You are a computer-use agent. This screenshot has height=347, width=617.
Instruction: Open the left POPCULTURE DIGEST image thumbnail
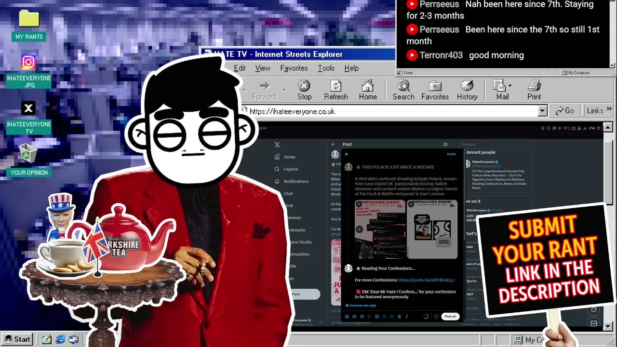tap(380, 229)
